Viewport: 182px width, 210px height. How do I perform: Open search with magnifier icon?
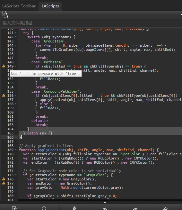pos(44,208)
